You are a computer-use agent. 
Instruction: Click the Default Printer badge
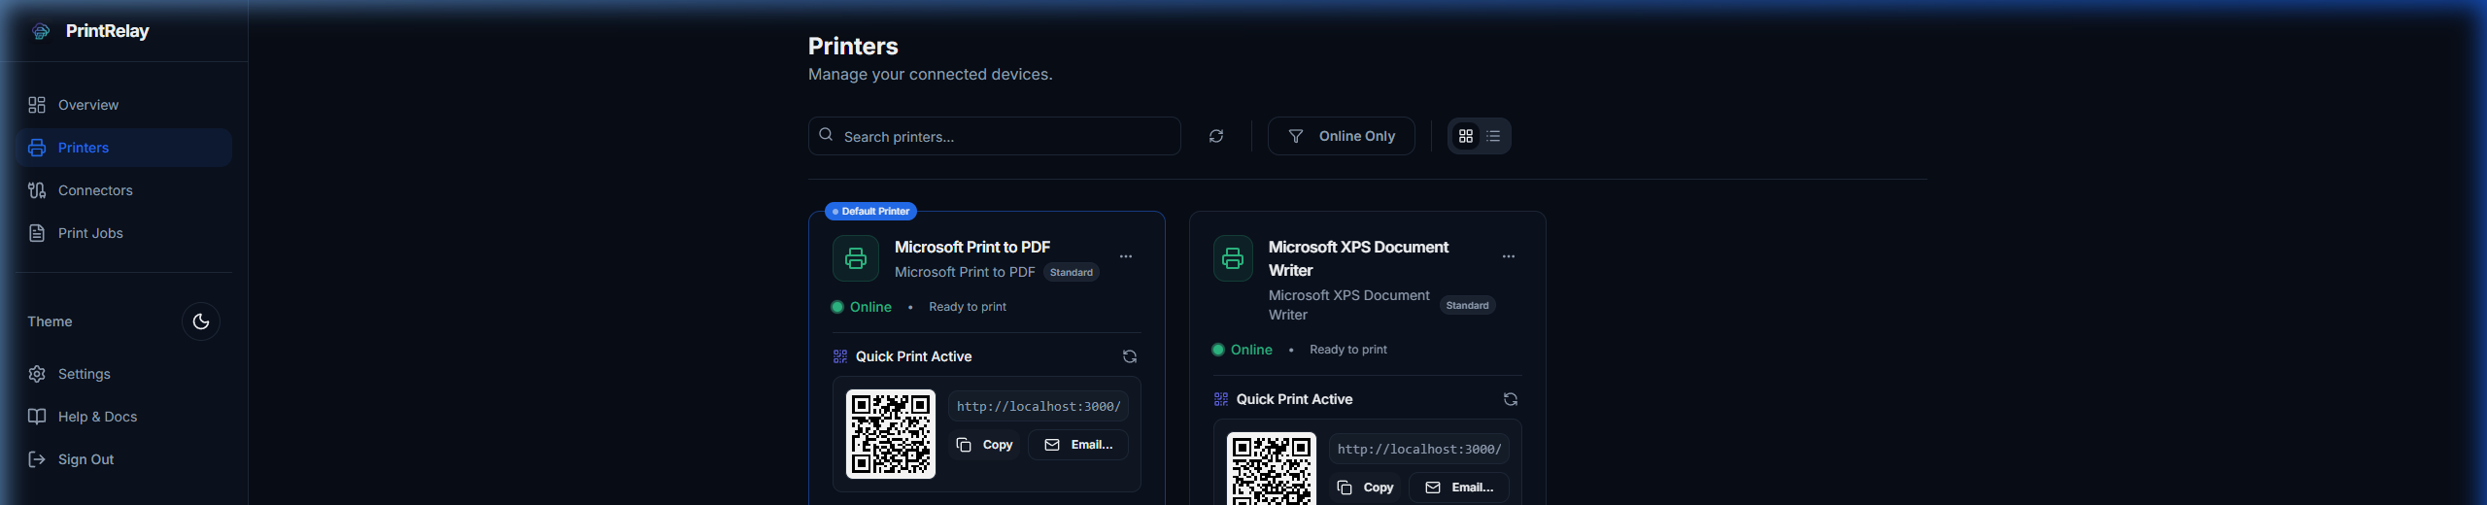(x=870, y=211)
